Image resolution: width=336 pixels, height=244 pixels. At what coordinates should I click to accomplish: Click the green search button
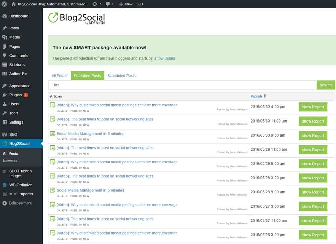coord(326,85)
